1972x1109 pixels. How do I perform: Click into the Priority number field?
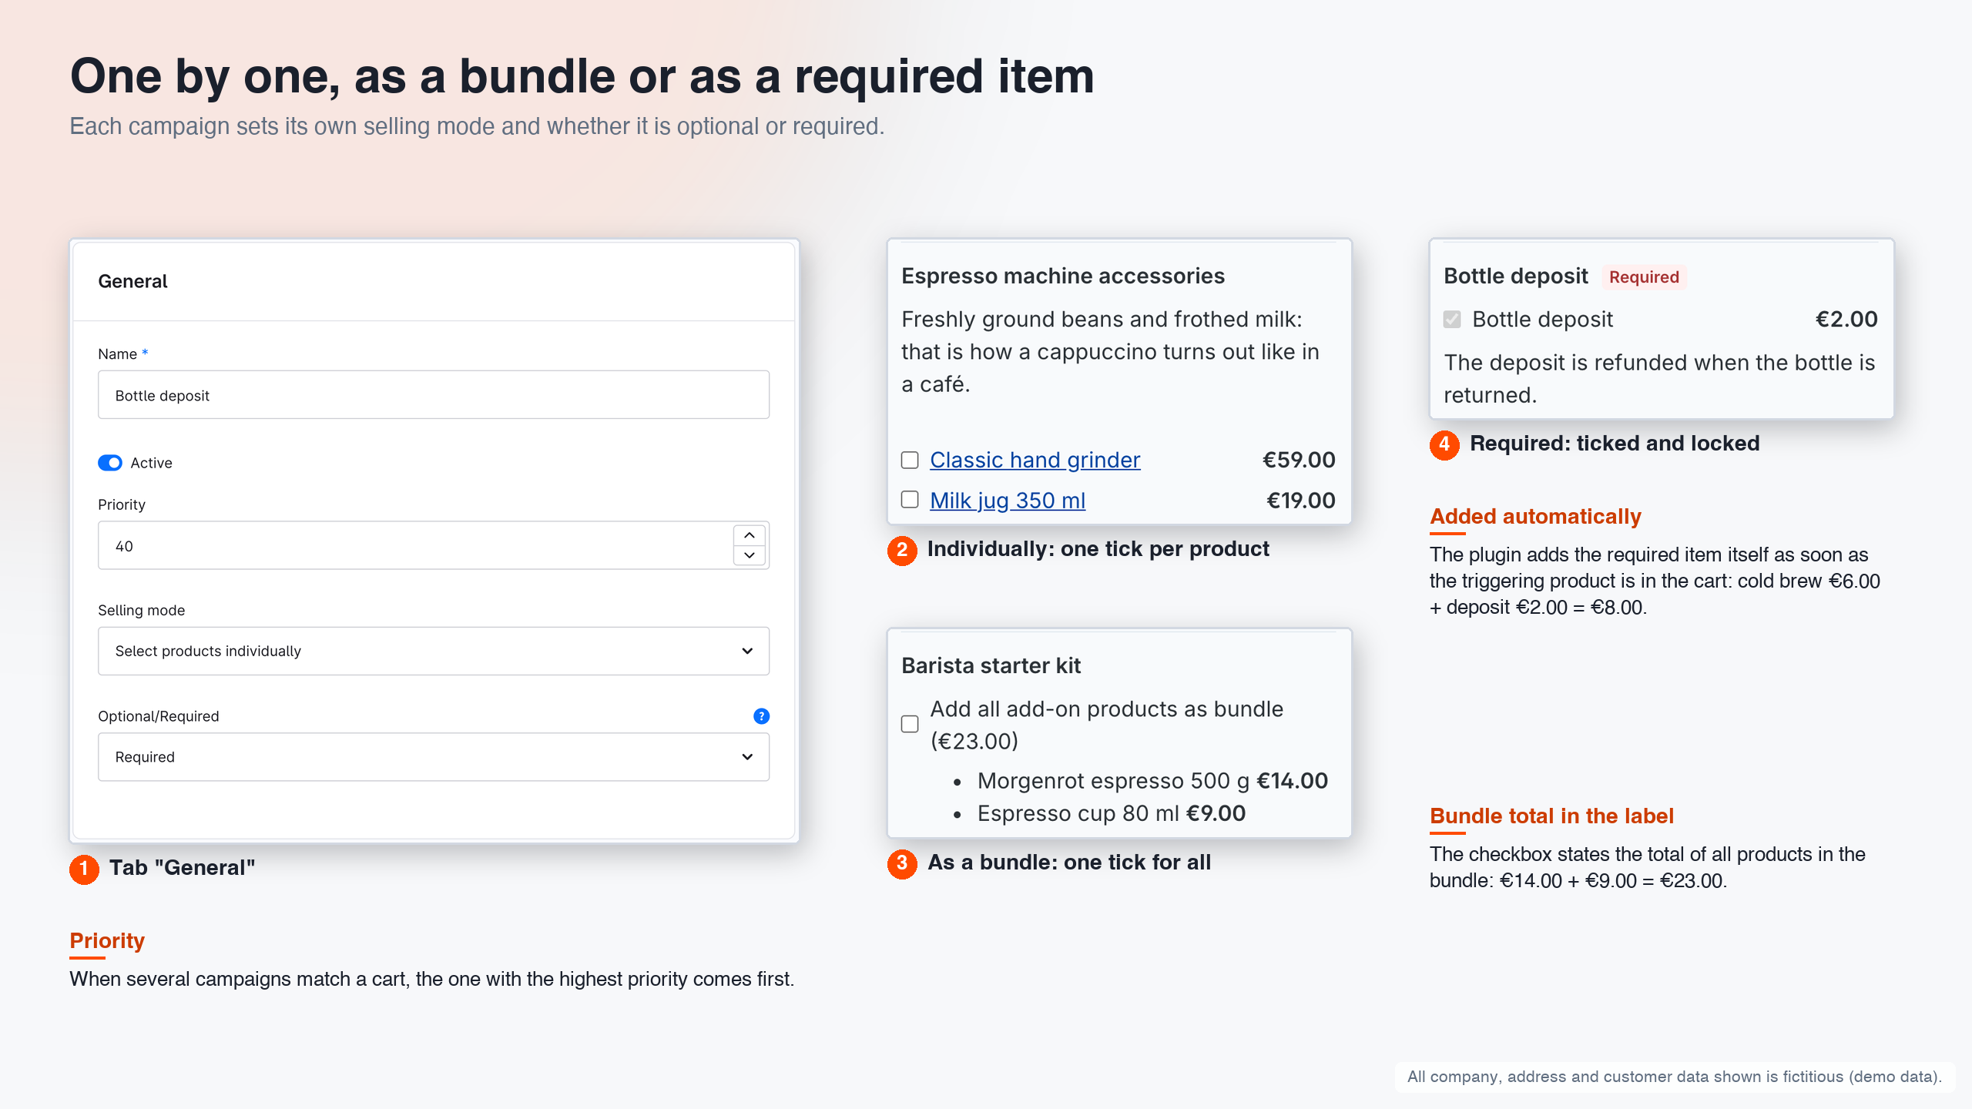(x=416, y=546)
